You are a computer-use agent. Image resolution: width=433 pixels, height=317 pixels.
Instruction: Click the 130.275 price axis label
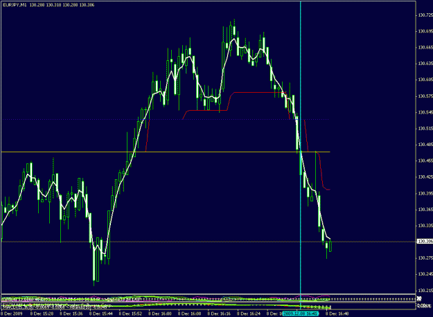point(425,258)
